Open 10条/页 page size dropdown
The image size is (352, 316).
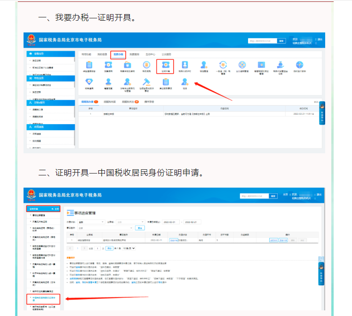129,248
